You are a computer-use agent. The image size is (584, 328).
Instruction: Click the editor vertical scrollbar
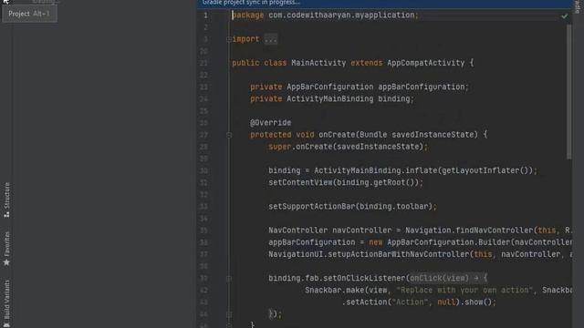(x=568, y=92)
